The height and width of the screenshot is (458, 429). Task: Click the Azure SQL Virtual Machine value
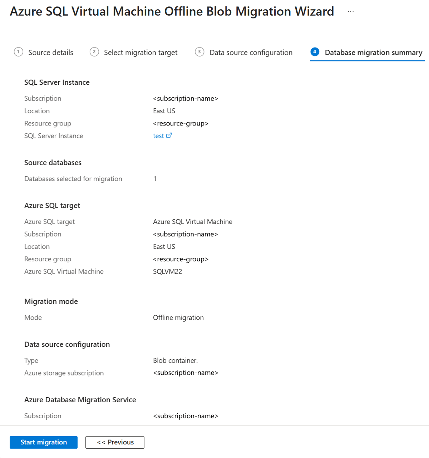pyautogui.click(x=193, y=222)
